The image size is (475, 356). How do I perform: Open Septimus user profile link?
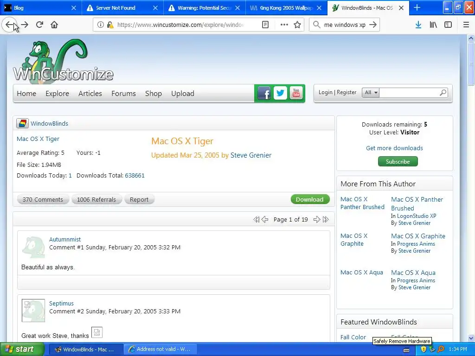(x=61, y=303)
